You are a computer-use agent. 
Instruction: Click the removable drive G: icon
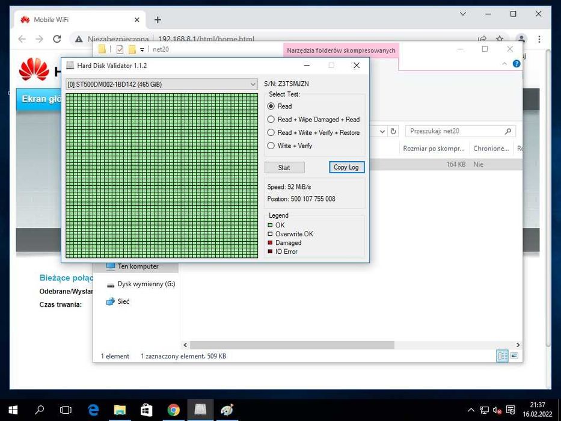(x=111, y=284)
